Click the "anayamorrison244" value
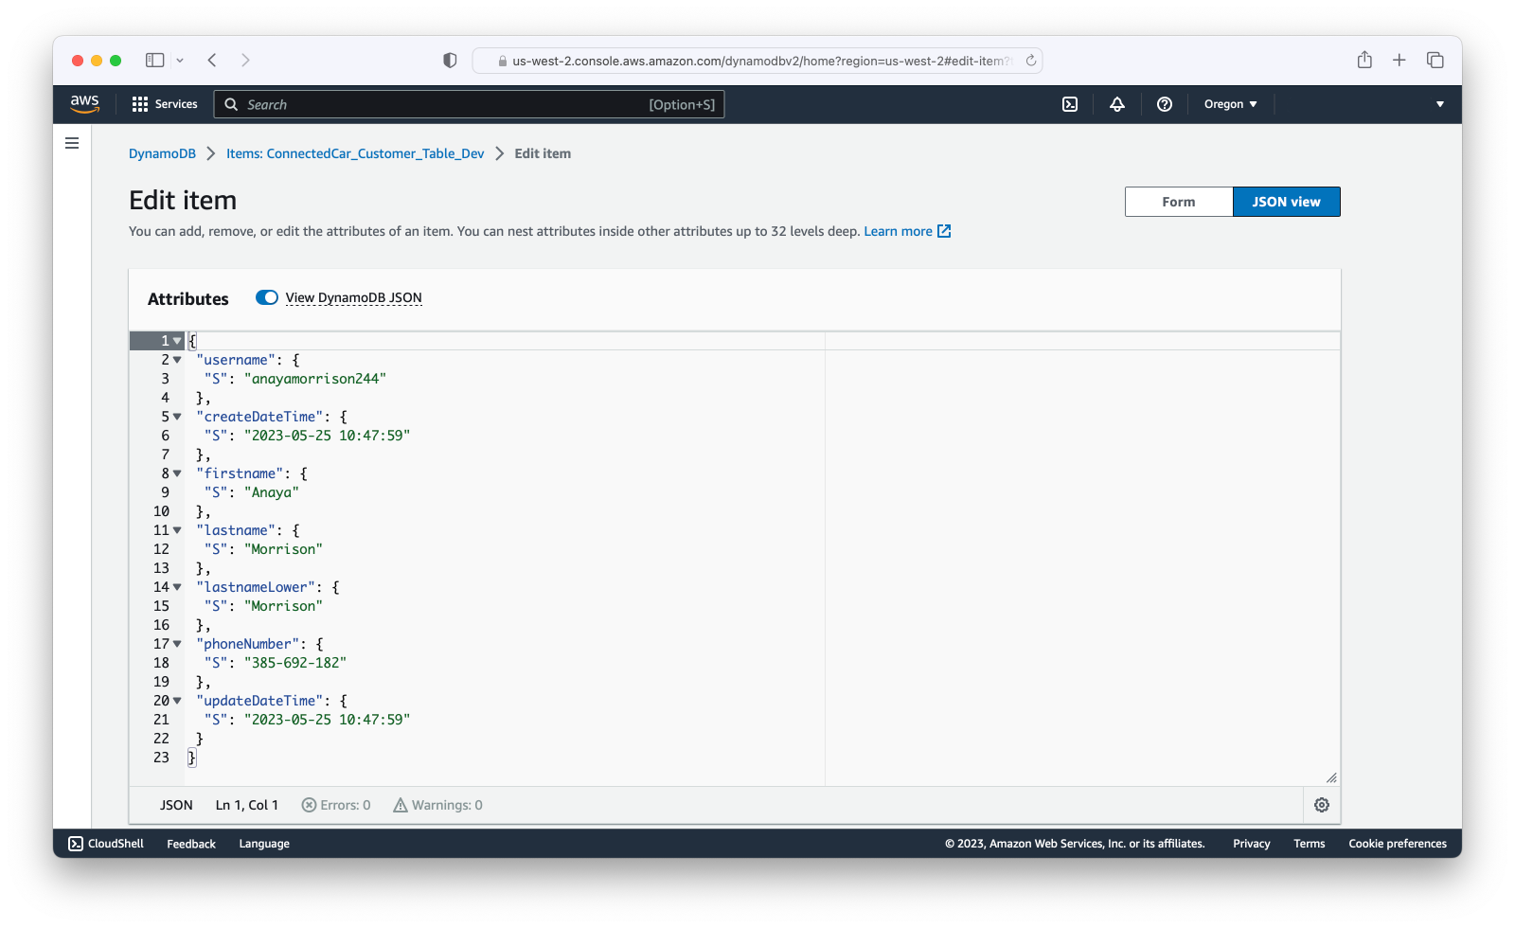Screen dimensions: 1515x928 [x=315, y=379]
